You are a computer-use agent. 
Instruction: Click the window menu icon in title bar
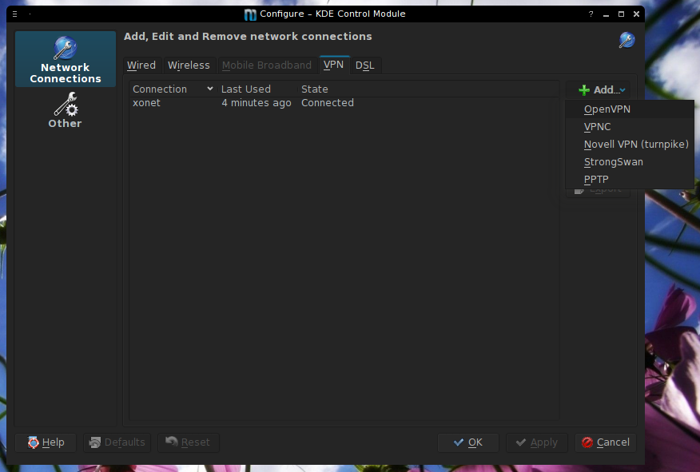click(x=14, y=14)
